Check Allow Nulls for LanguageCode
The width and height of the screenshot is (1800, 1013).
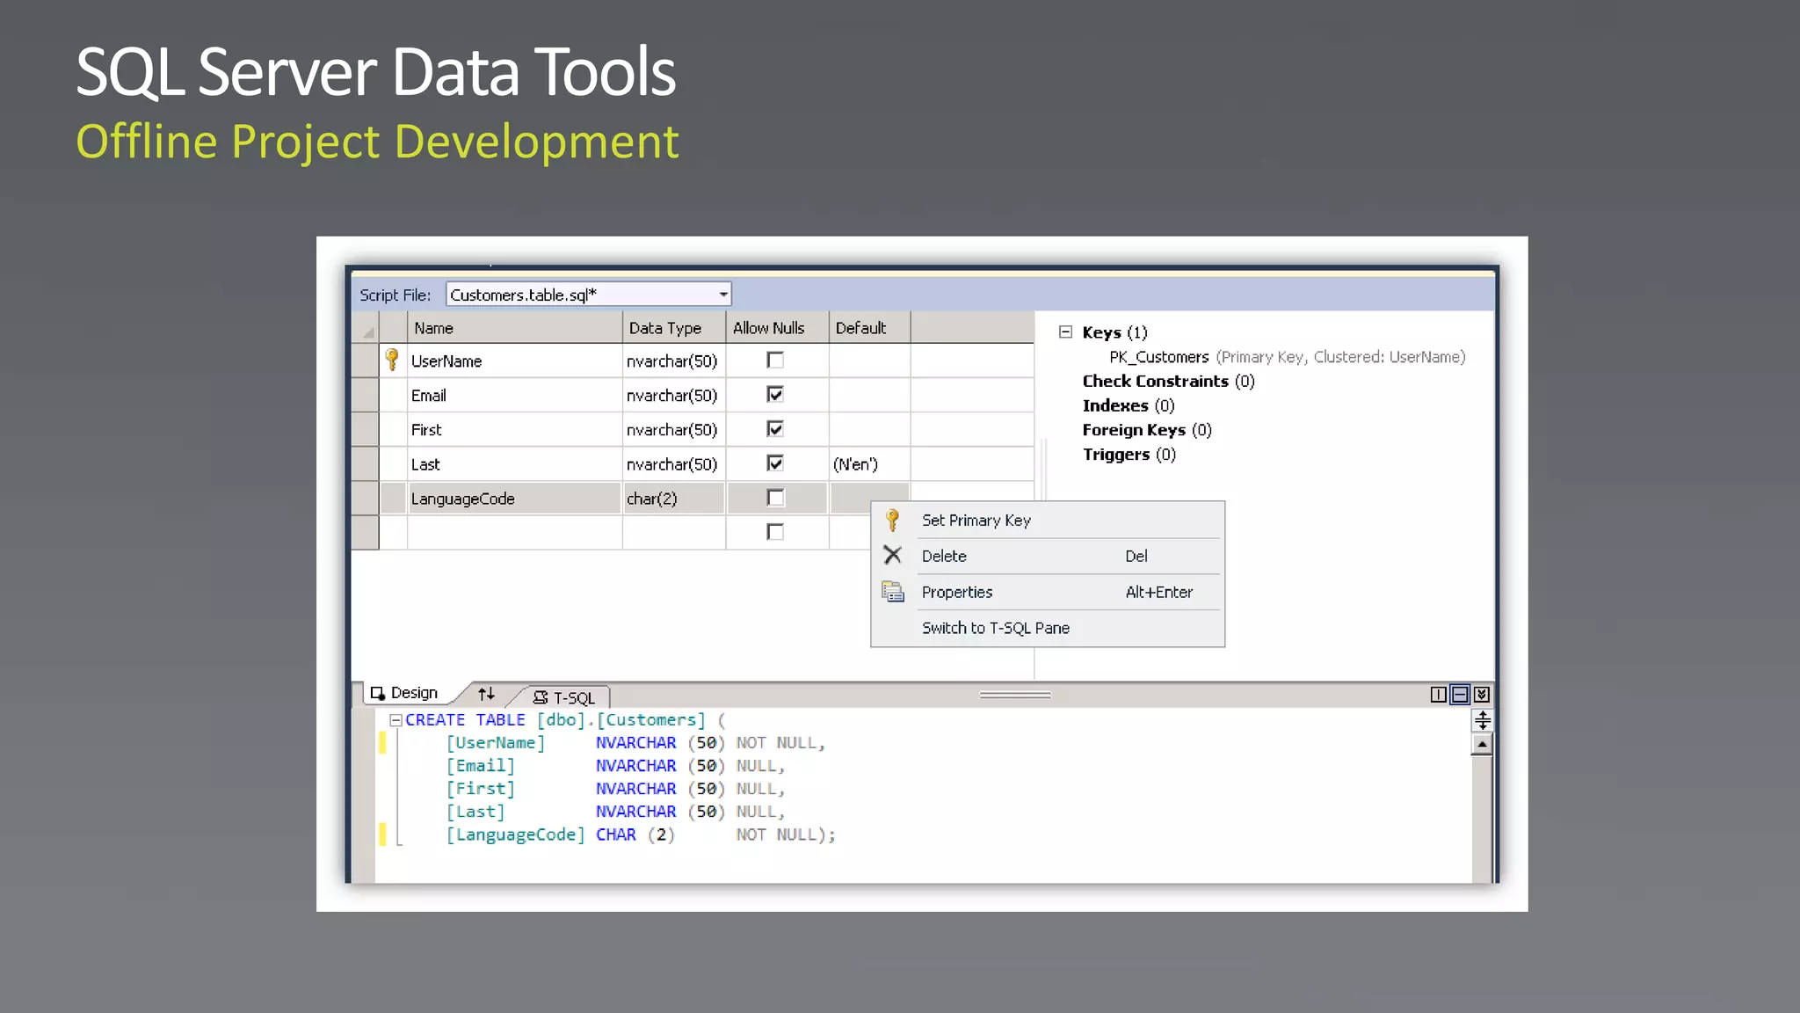775,498
